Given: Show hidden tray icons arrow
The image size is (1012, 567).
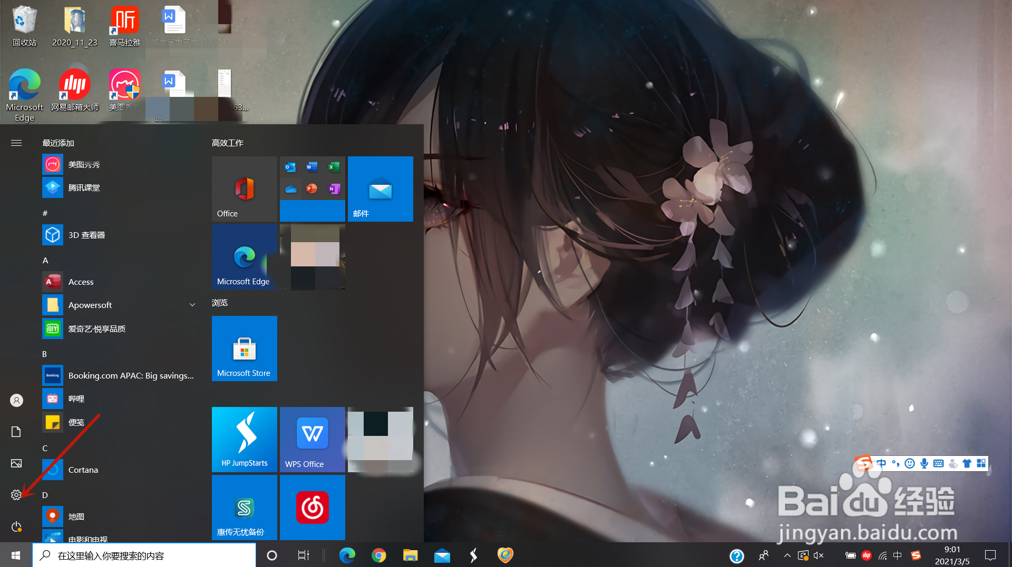Looking at the screenshot, I should click(787, 555).
